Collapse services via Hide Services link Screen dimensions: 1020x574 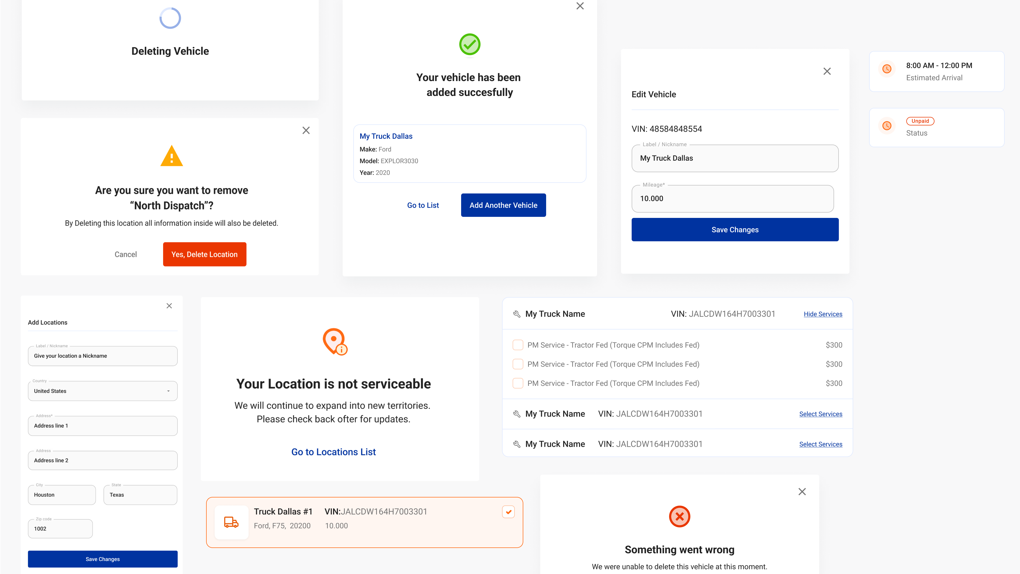823,314
